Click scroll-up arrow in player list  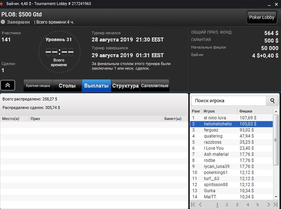coord(276,111)
